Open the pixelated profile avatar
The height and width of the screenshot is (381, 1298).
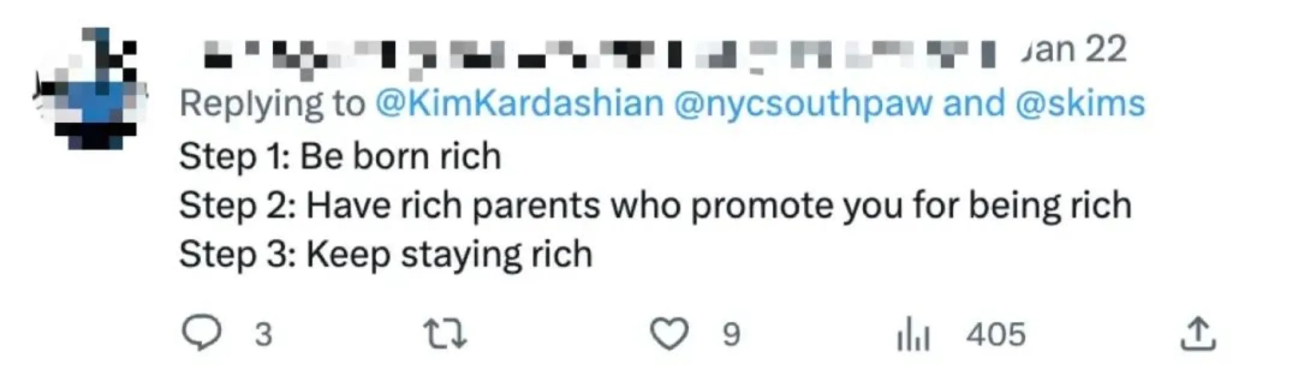point(91,89)
